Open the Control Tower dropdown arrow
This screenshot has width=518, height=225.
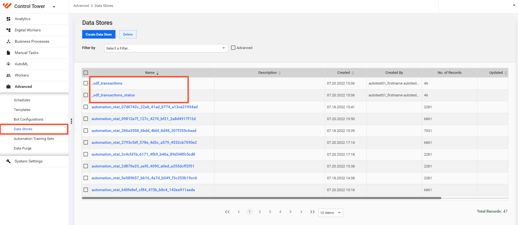[54, 7]
